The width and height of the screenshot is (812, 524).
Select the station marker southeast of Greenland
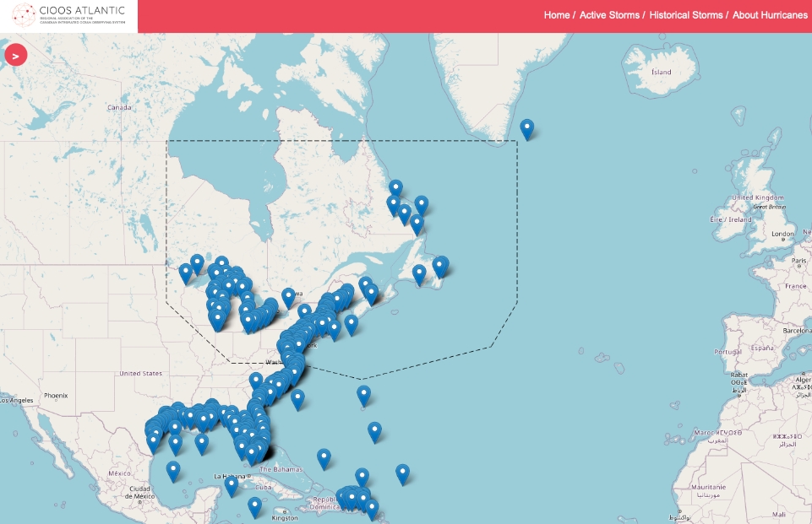coord(527,128)
